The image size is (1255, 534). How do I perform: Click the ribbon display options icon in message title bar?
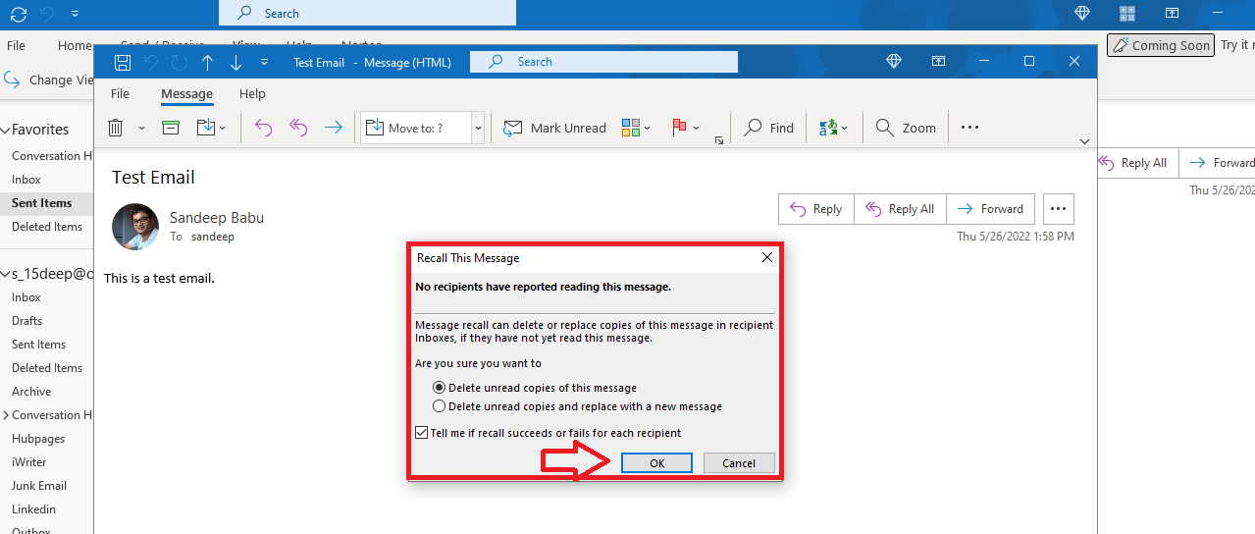pos(938,62)
